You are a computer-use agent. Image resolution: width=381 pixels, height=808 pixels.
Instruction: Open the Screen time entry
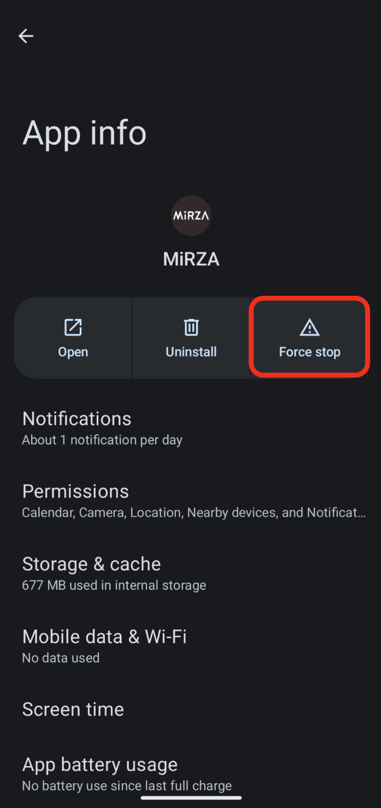(190, 709)
